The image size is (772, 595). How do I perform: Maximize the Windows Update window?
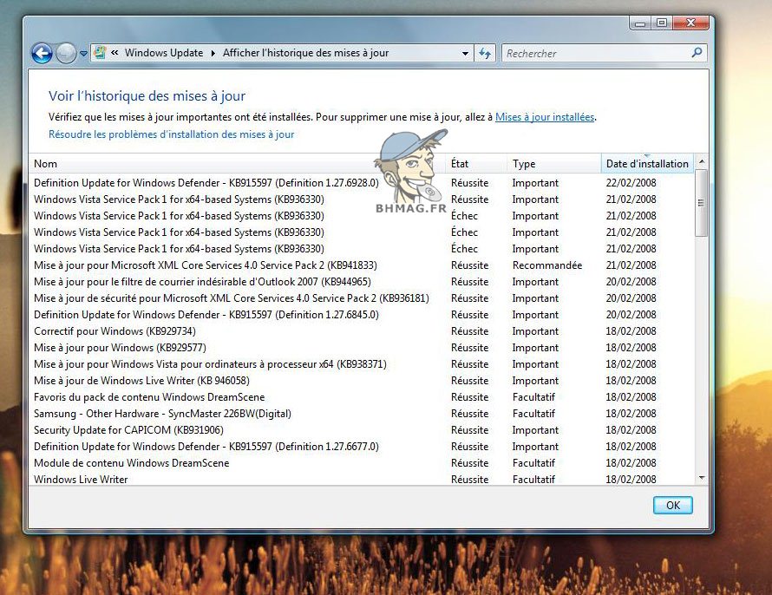click(662, 23)
